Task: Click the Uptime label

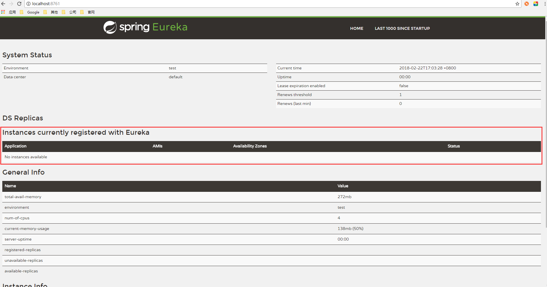Action: tap(284, 77)
